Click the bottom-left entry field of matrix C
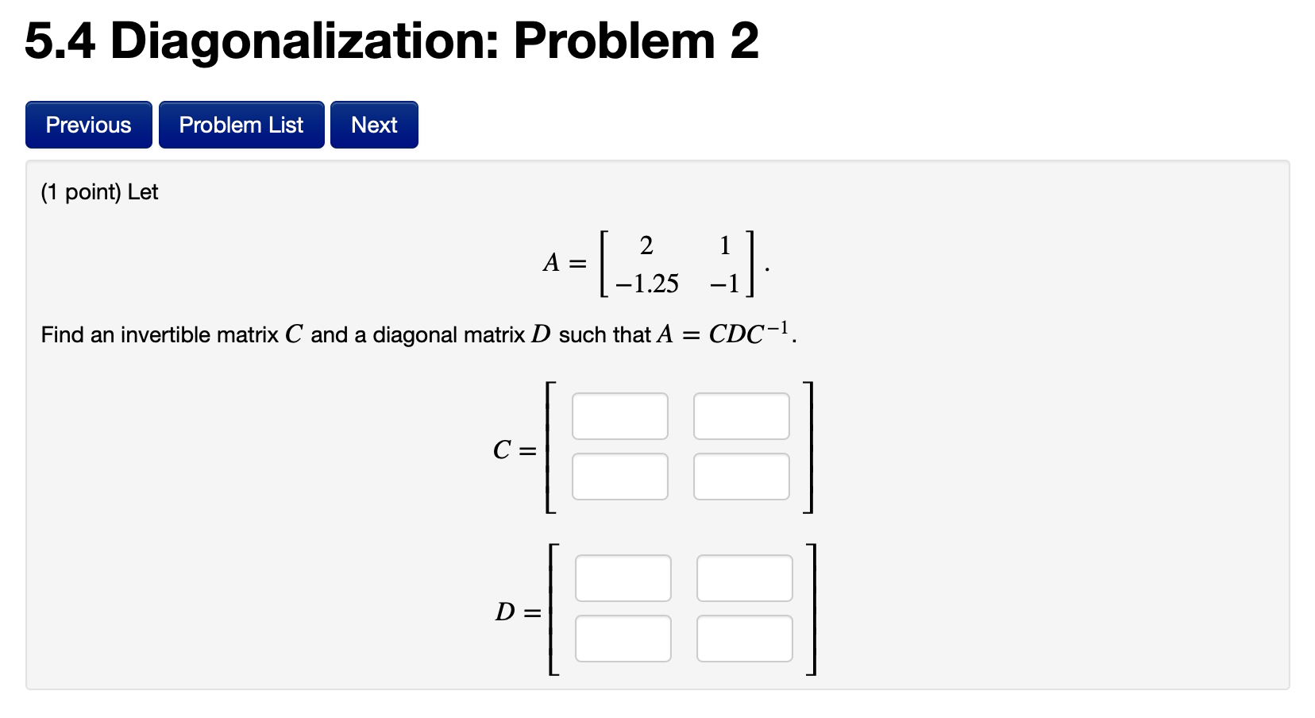1315x718 pixels. click(x=619, y=475)
